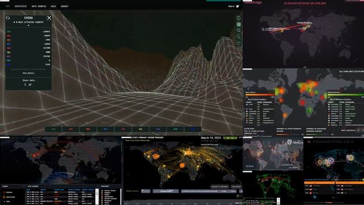The width and height of the screenshot is (364, 205).
Task: Close the CHINA country info panel
Action: coord(49,18)
